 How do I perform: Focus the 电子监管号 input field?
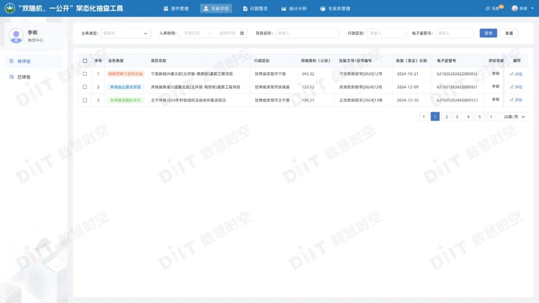(x=455, y=33)
